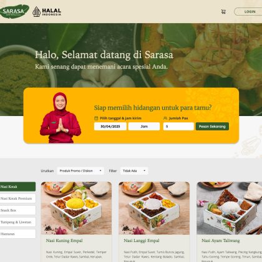Open the Urutkan sort dropdown
This screenshot has width=262, height=262.
tap(80, 171)
